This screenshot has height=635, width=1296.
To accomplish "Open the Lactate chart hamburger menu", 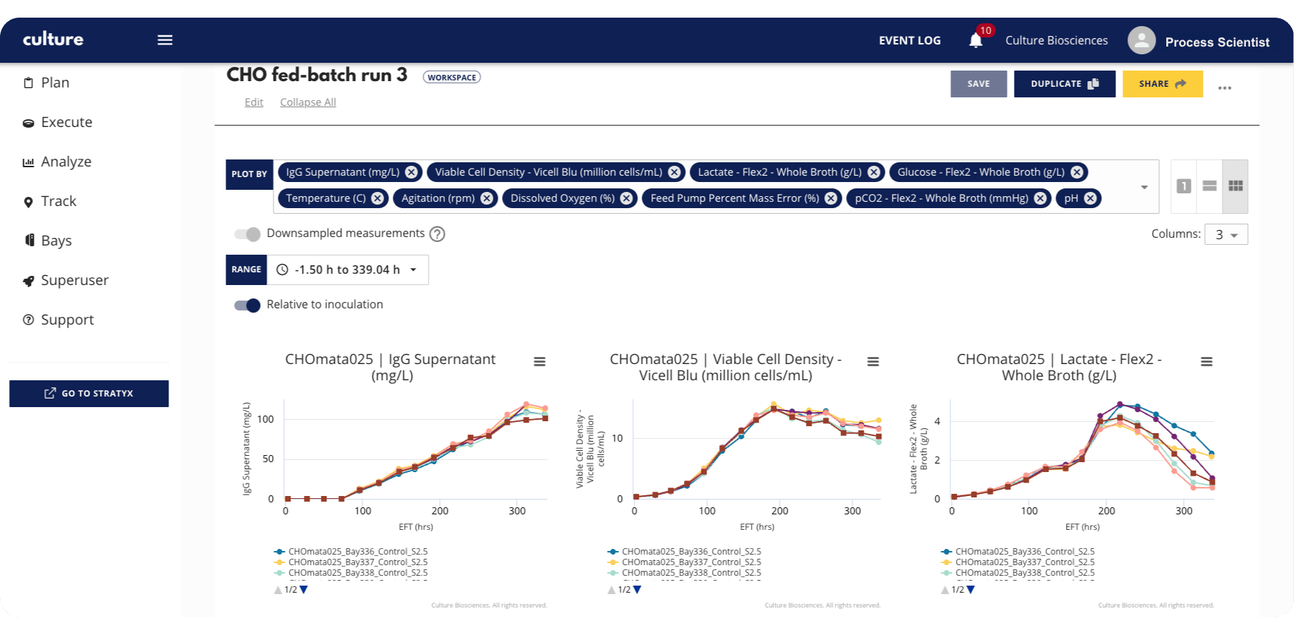I will click(1206, 362).
